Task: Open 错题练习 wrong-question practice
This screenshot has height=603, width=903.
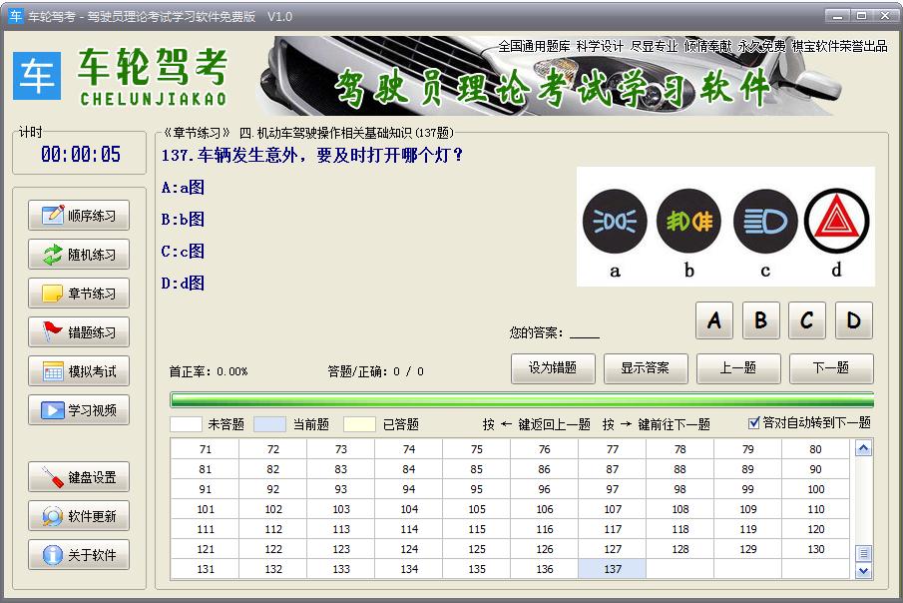Action: pos(79,332)
